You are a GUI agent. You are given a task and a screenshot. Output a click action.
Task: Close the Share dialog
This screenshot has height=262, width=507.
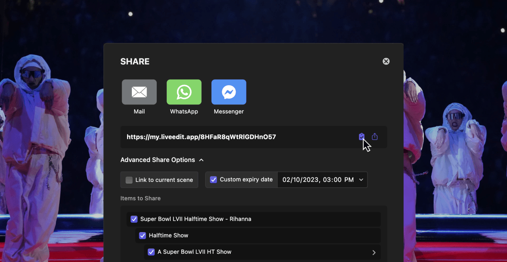[386, 61]
